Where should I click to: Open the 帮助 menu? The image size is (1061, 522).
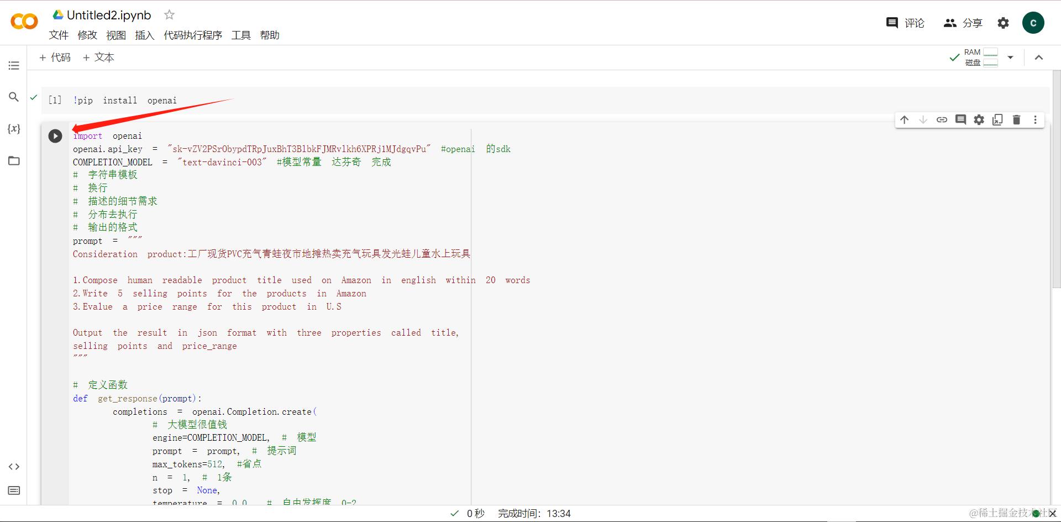pos(270,35)
